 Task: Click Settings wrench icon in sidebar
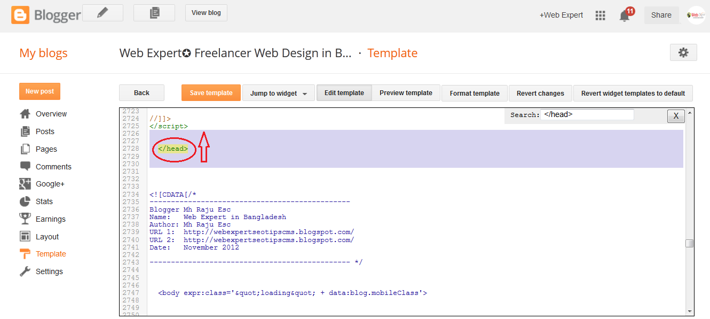25,271
